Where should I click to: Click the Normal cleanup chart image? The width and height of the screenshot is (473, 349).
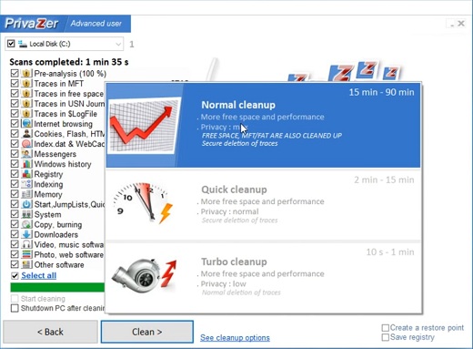[144, 125]
